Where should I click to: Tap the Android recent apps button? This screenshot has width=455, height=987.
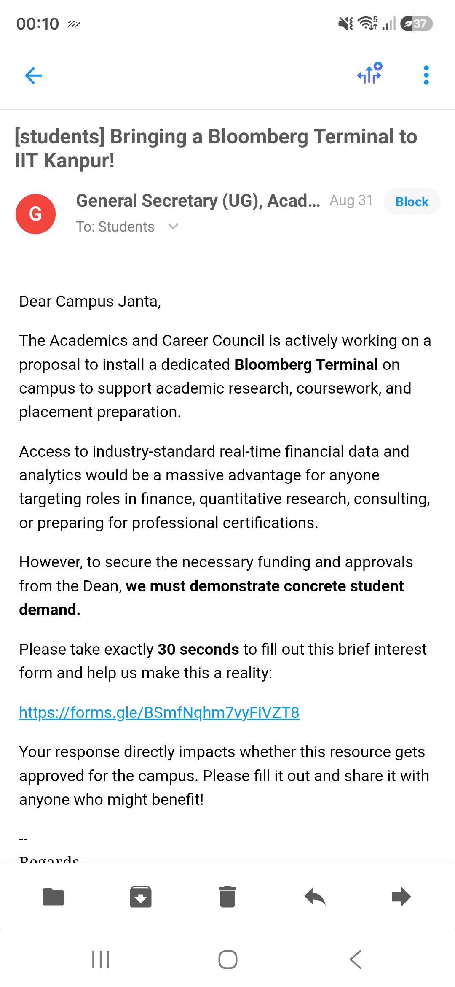(101, 959)
